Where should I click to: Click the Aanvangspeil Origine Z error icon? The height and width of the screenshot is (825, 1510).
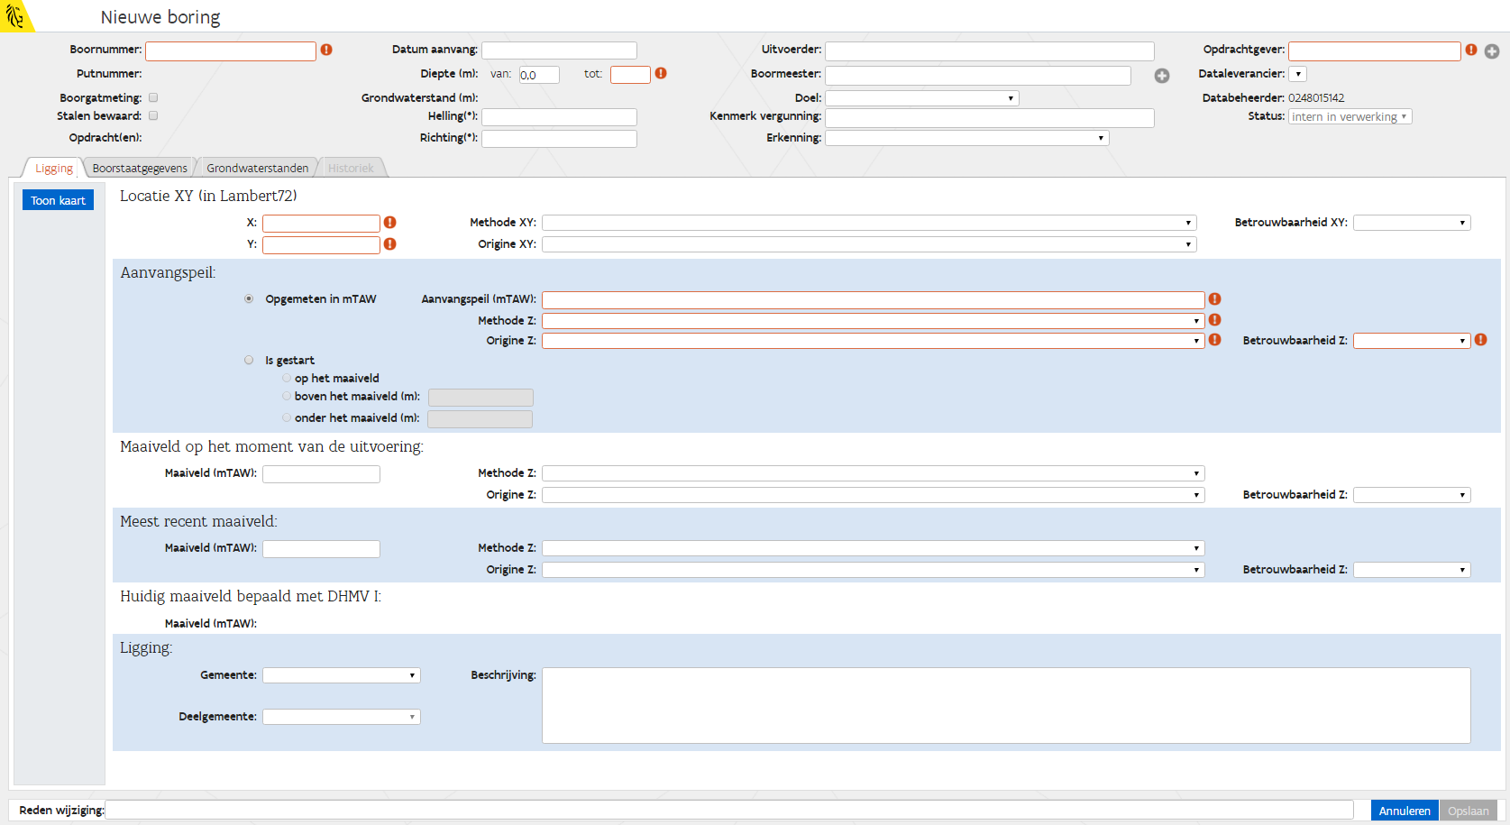[1215, 340]
